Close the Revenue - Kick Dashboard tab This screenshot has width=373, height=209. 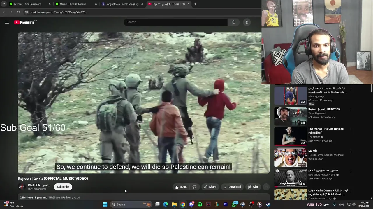pyautogui.click(x=50, y=4)
